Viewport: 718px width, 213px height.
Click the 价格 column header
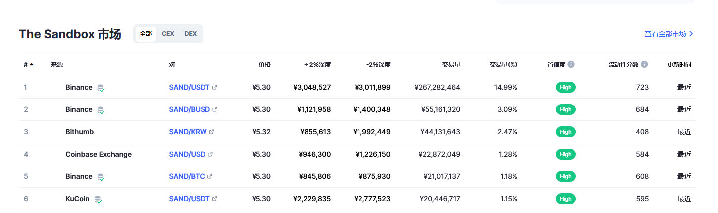coord(265,64)
